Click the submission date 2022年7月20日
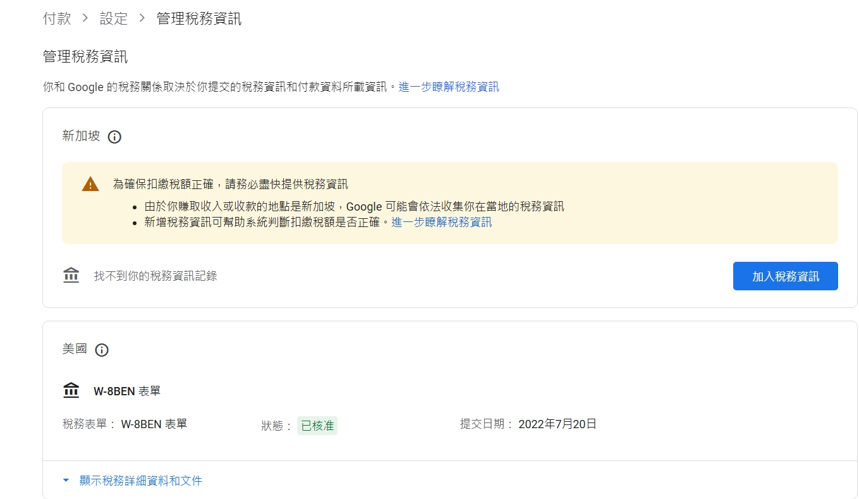The height and width of the screenshot is (499, 859). point(557,424)
